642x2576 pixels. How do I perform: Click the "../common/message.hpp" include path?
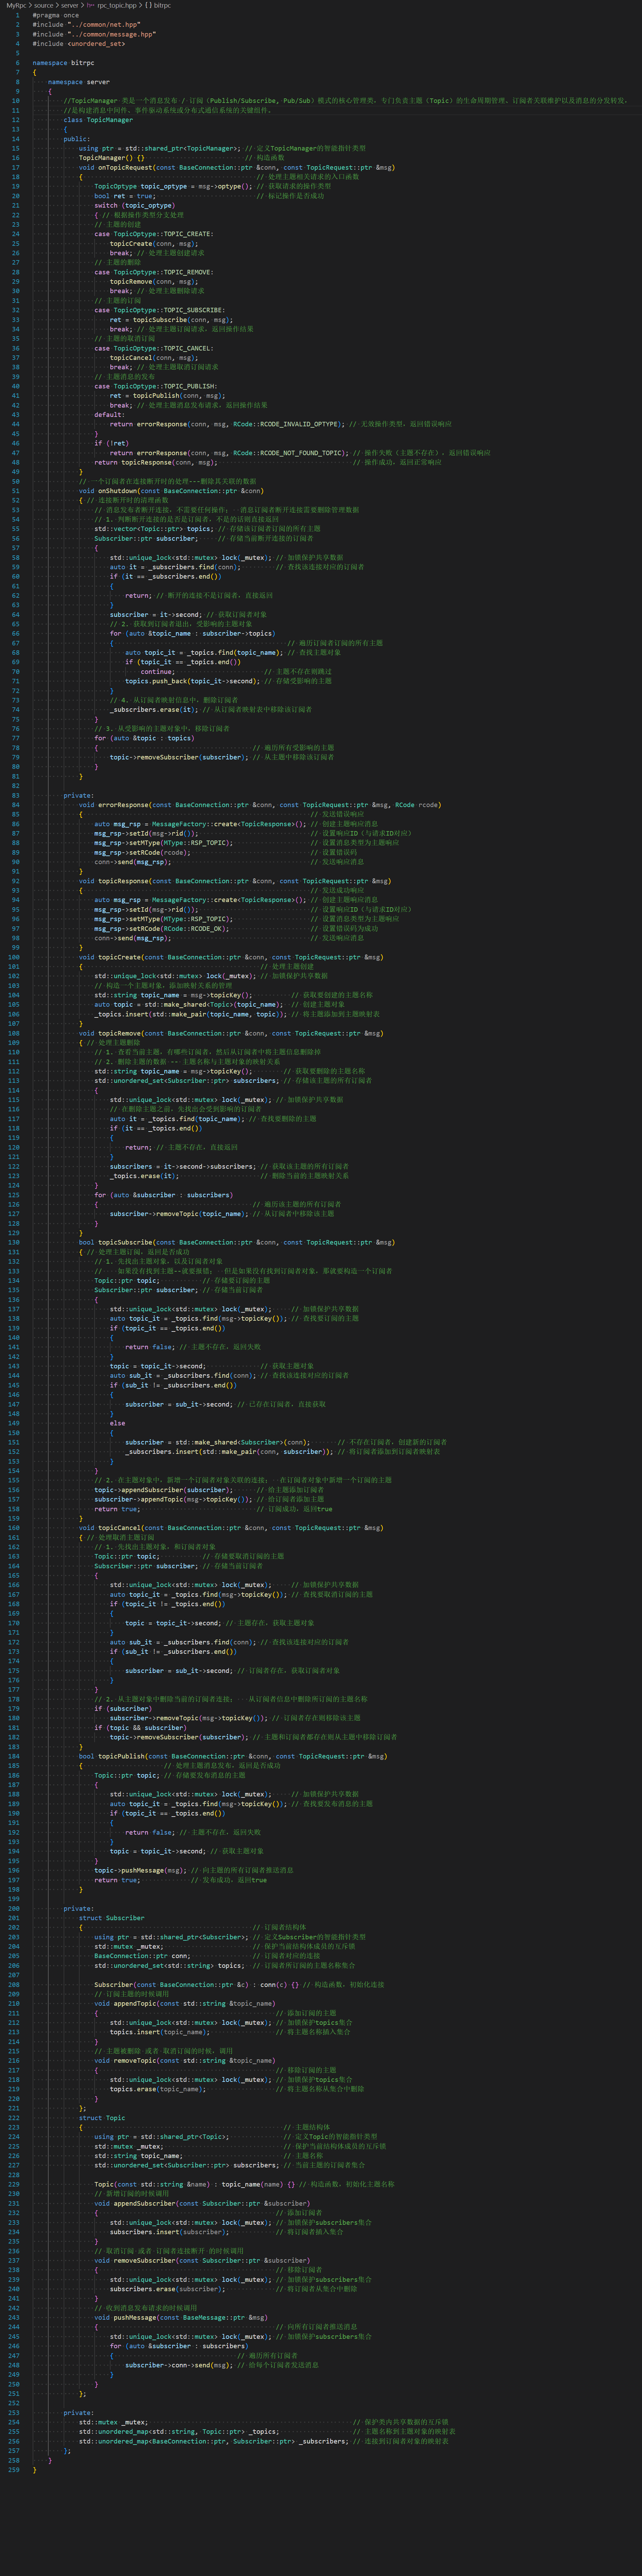[x=112, y=34]
